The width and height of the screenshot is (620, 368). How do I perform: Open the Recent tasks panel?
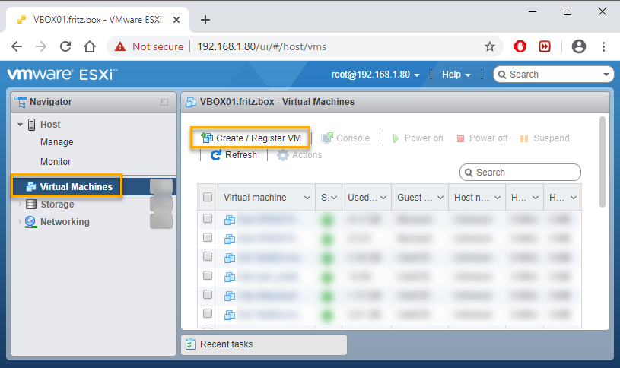tap(264, 344)
